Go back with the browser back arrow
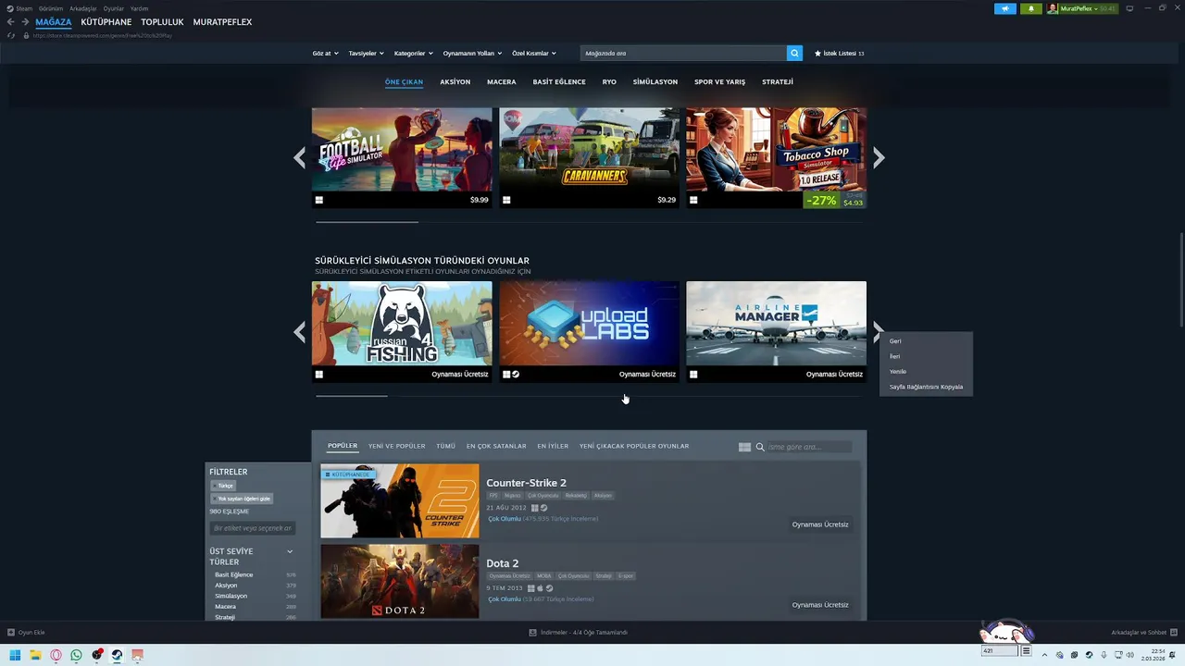 coord(10,22)
